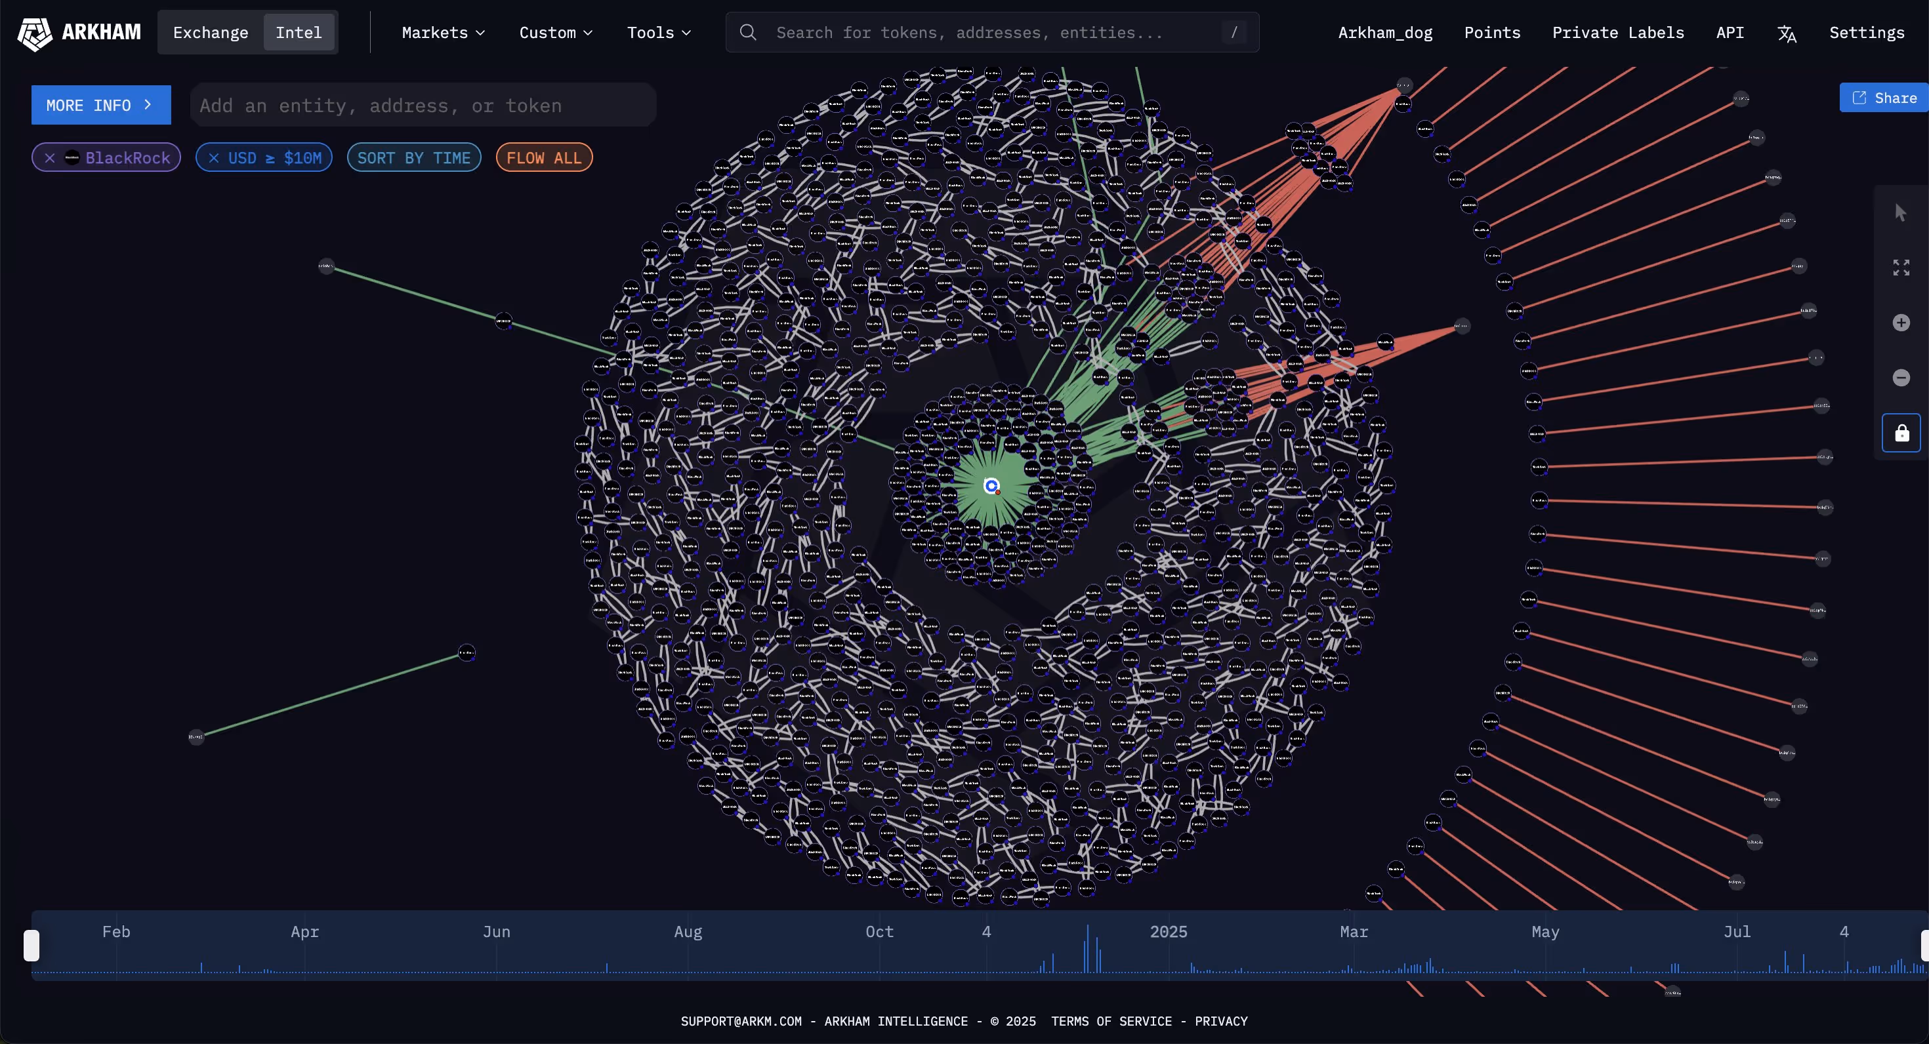
Task: Switch to Exchange mode
Action: click(211, 32)
